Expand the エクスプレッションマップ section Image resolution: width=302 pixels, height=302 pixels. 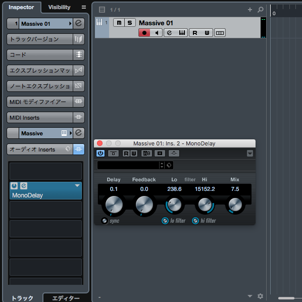40,70
